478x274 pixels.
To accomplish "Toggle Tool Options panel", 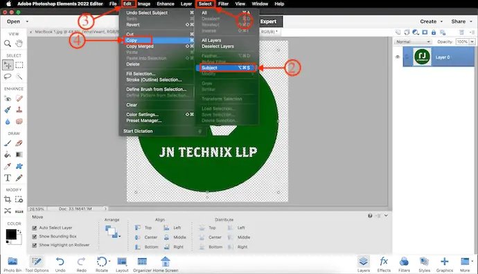I will tap(37, 264).
